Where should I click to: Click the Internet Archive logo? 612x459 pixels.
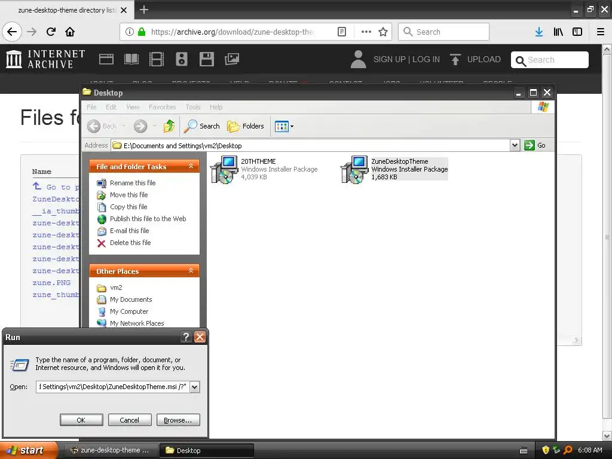tap(45, 59)
